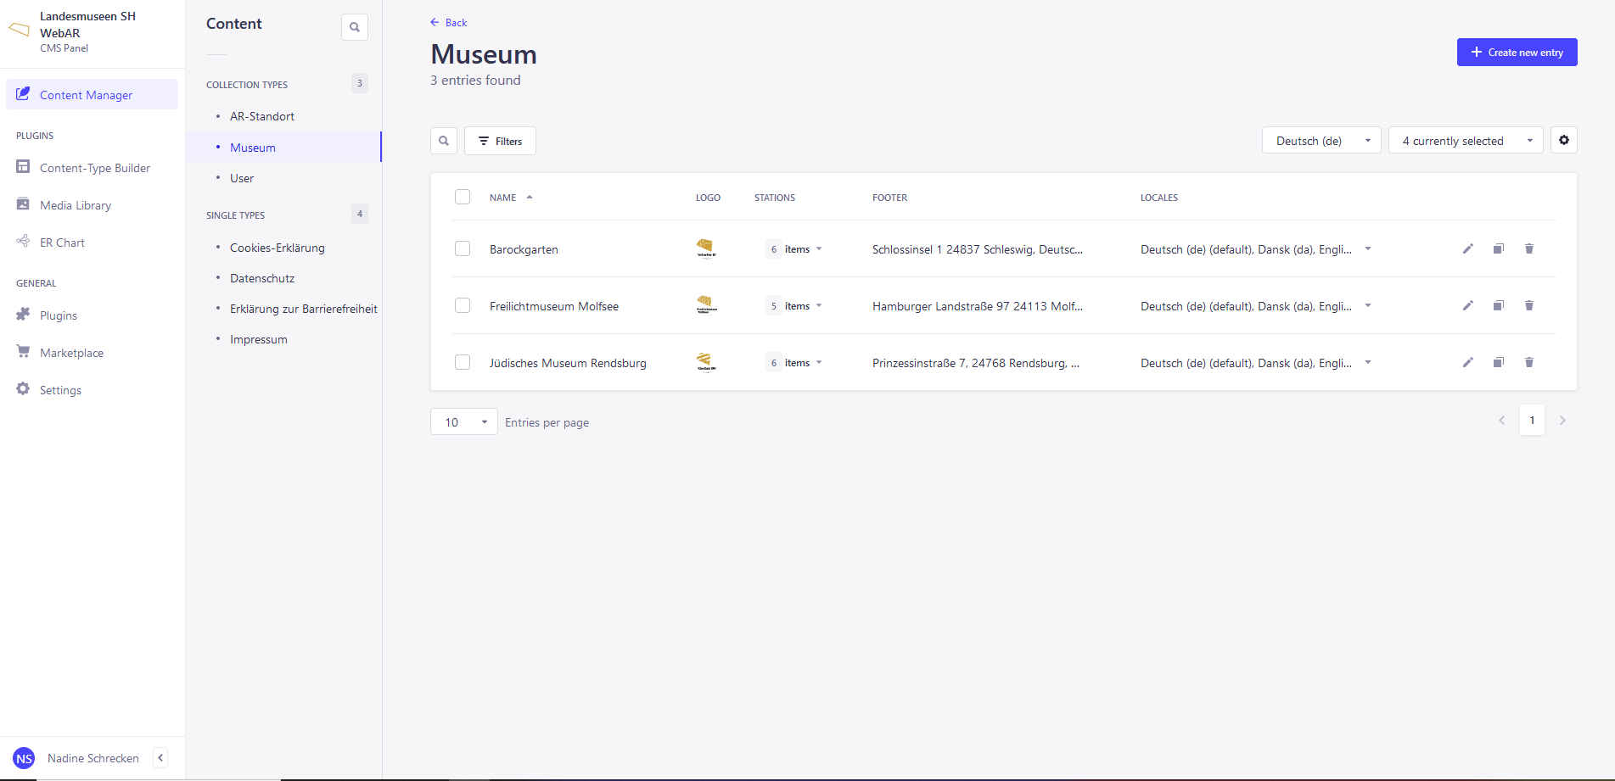Image resolution: width=1615 pixels, height=781 pixels.
Task: Open Jüdisches Museum Rendsburg entry by name
Action: [568, 363]
